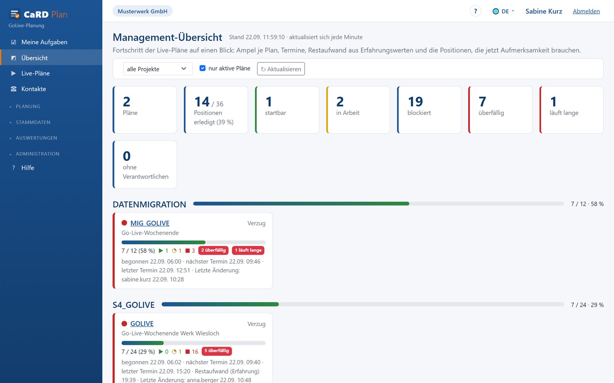The height and width of the screenshot is (383, 614).
Task: Click the red status dot of GOLIVE plan
Action: (124, 324)
